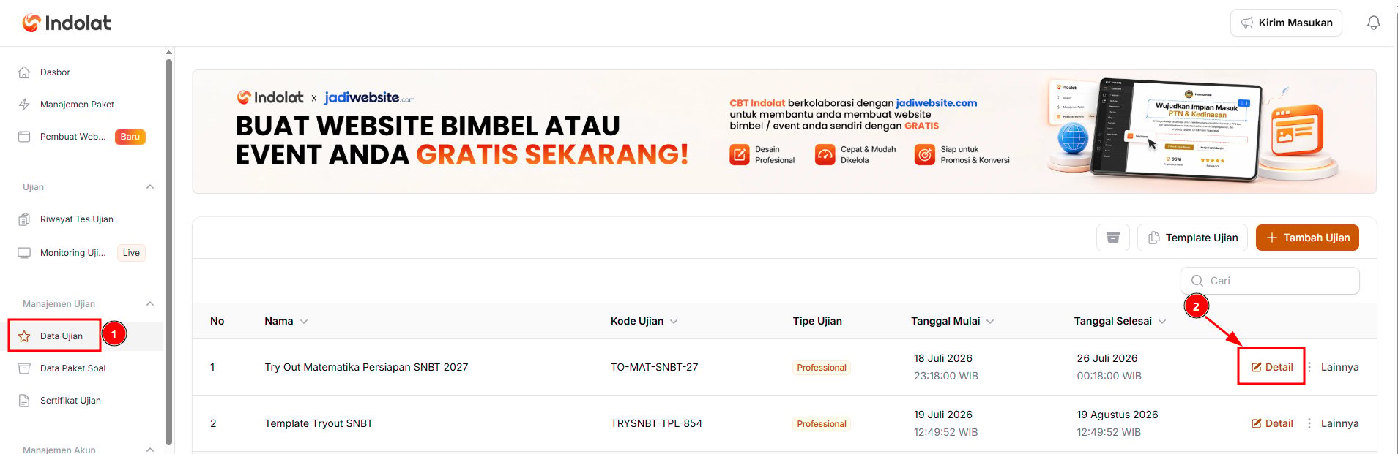The image size is (1398, 454).
Task: Click the Pembuat Web browser icon
Action: tap(24, 137)
